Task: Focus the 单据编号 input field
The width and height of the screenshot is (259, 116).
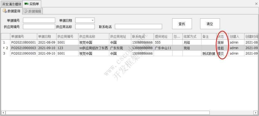Action: pos(39,20)
